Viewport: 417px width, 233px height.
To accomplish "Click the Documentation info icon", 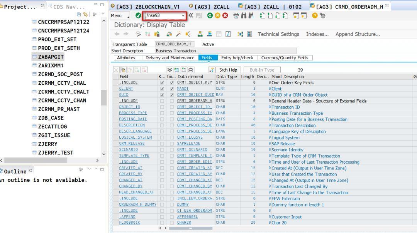I will 228,34.
